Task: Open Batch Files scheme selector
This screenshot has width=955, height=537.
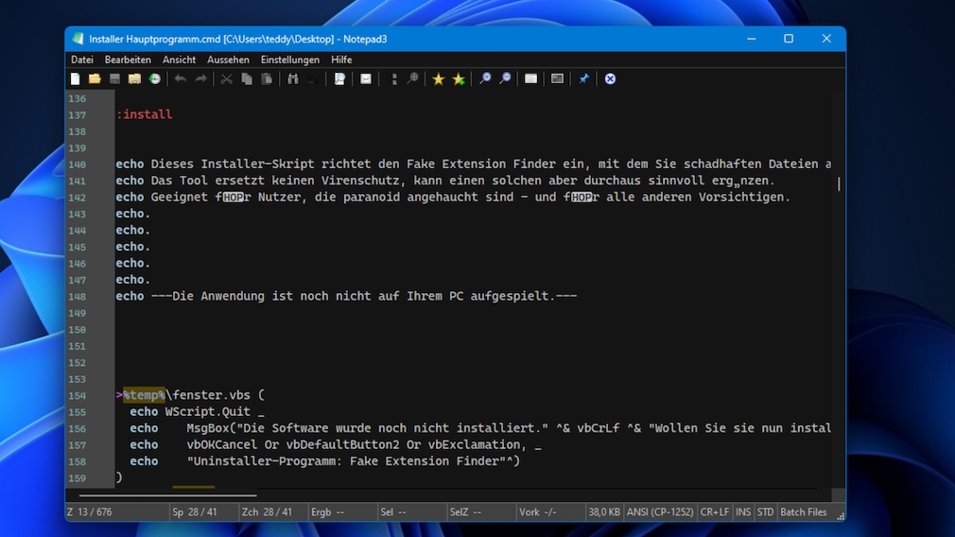Action: click(804, 512)
